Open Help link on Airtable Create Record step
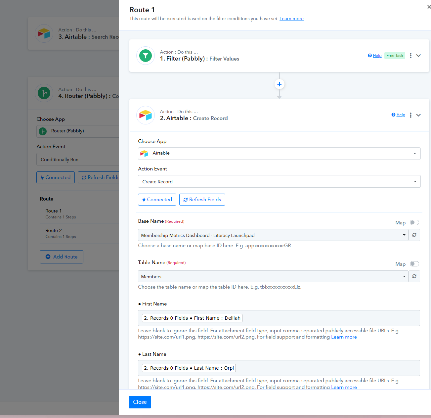Viewport: 431px width, 418px height. click(x=401, y=115)
